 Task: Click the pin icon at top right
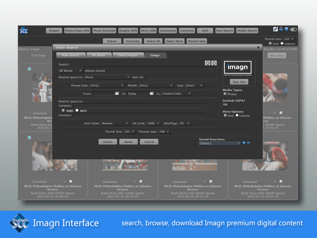pos(275,29)
